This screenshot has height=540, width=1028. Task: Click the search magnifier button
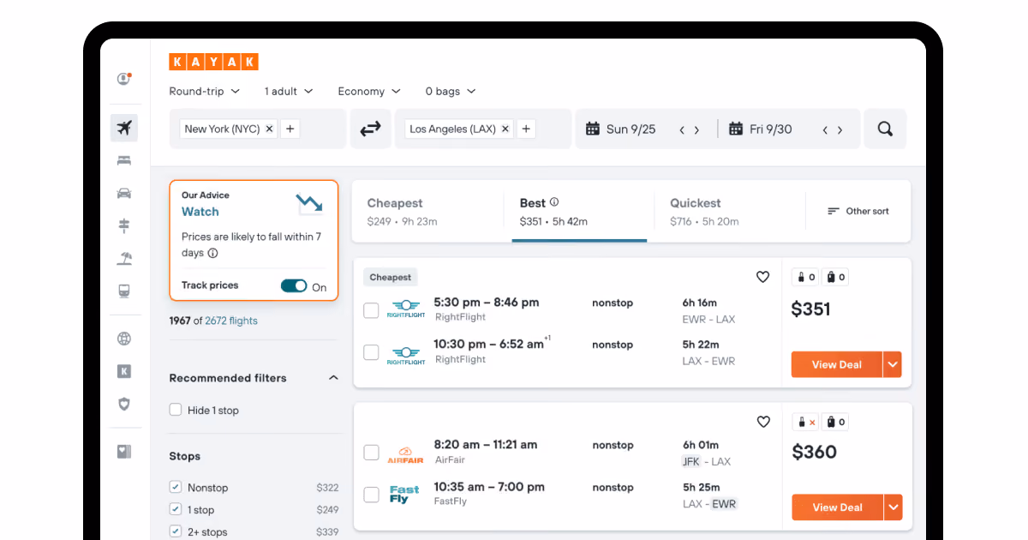pos(885,129)
